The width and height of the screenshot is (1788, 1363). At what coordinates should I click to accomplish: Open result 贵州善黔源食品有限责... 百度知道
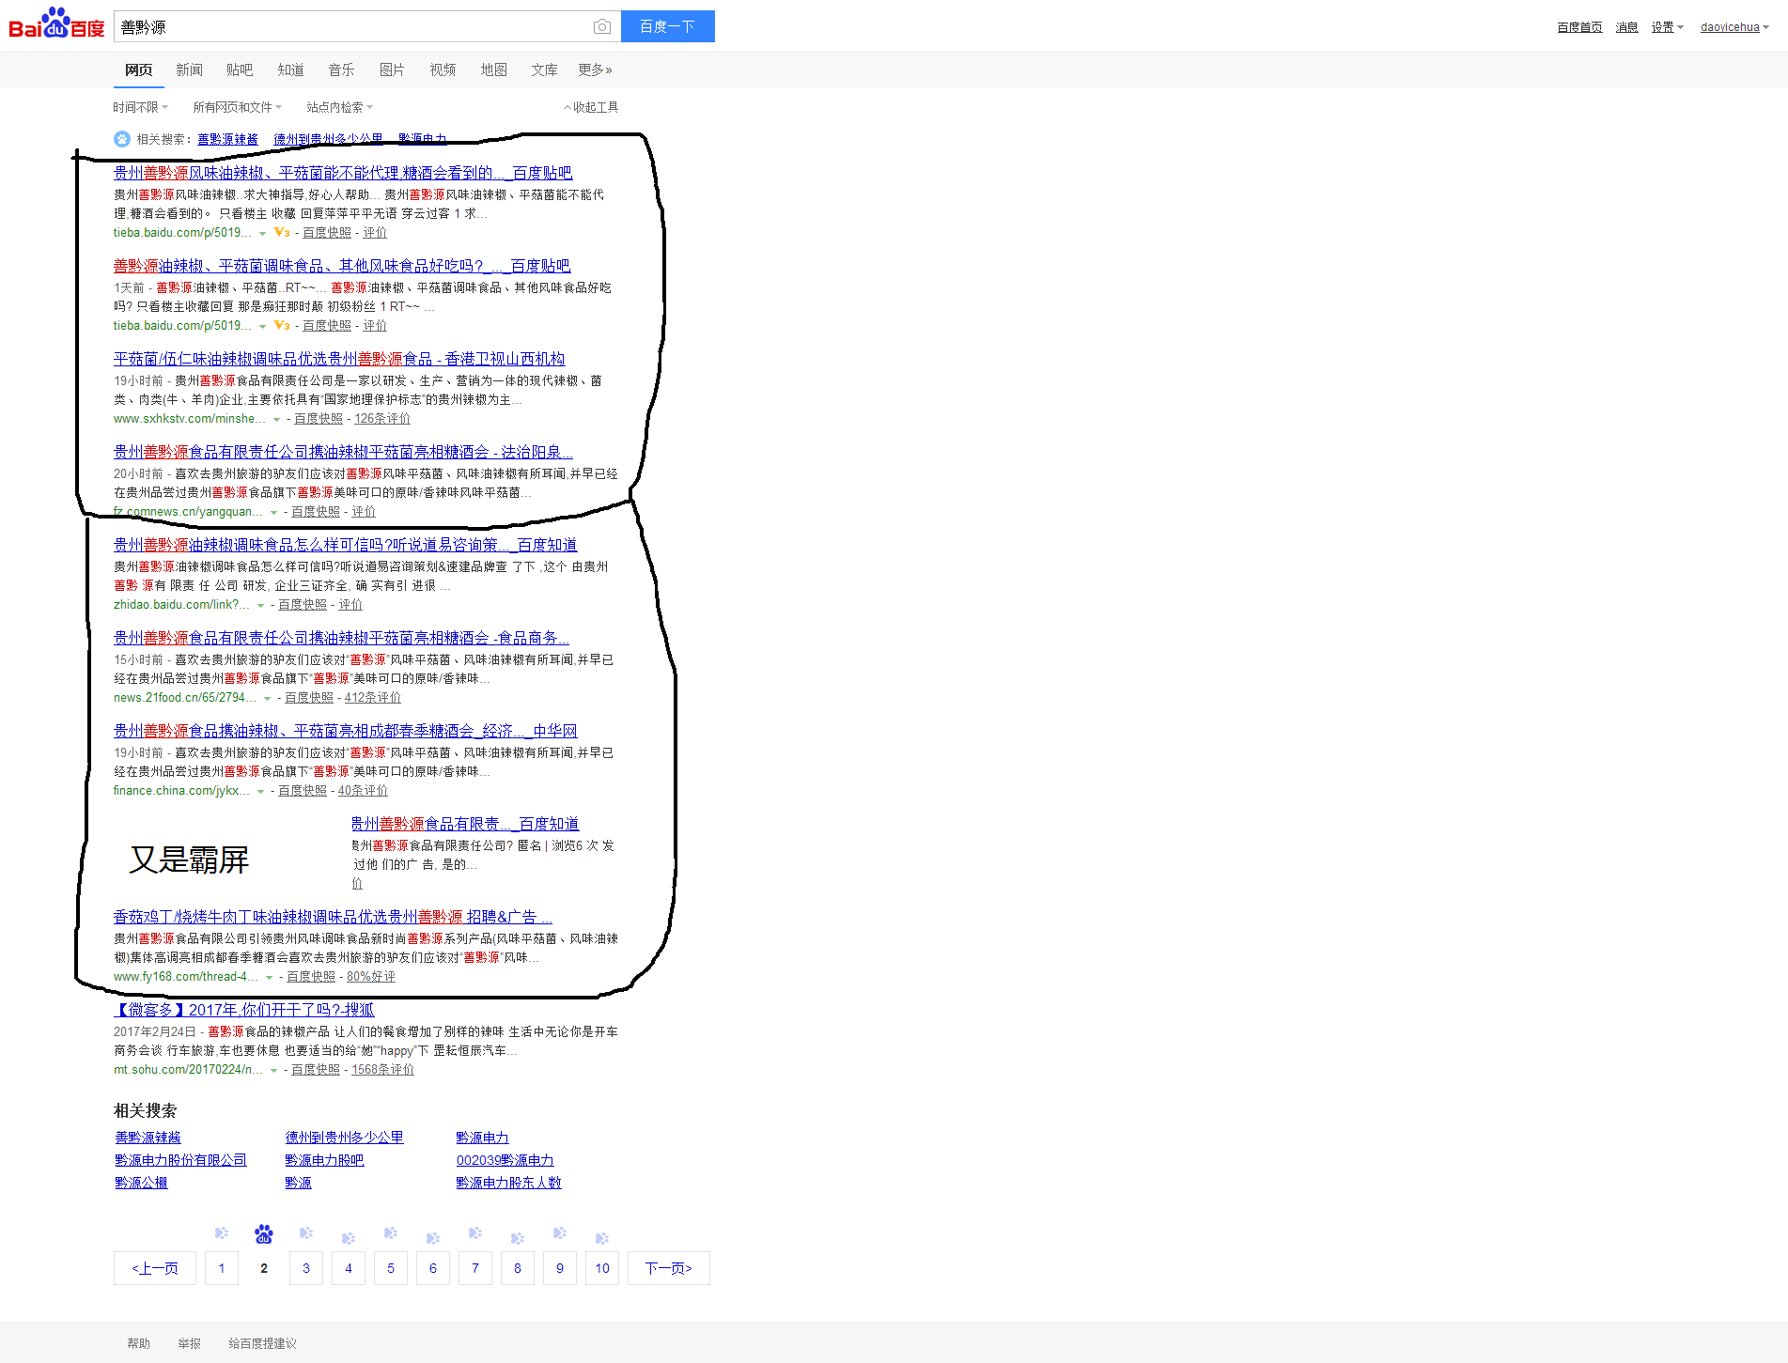465,824
